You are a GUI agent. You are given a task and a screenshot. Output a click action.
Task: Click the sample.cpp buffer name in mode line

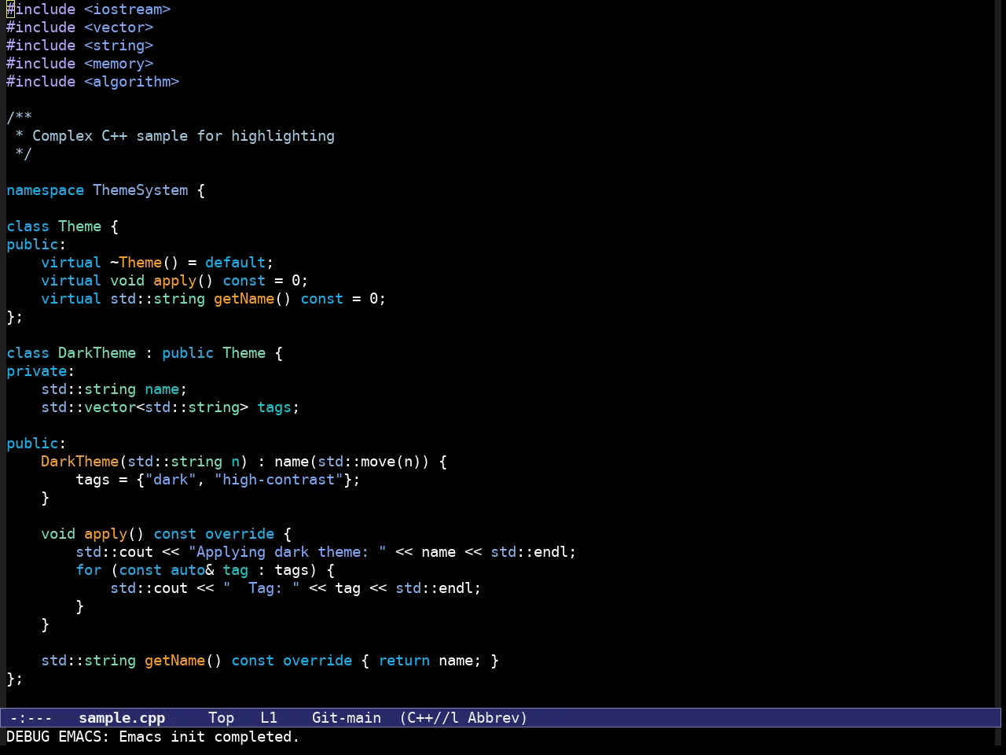122,718
